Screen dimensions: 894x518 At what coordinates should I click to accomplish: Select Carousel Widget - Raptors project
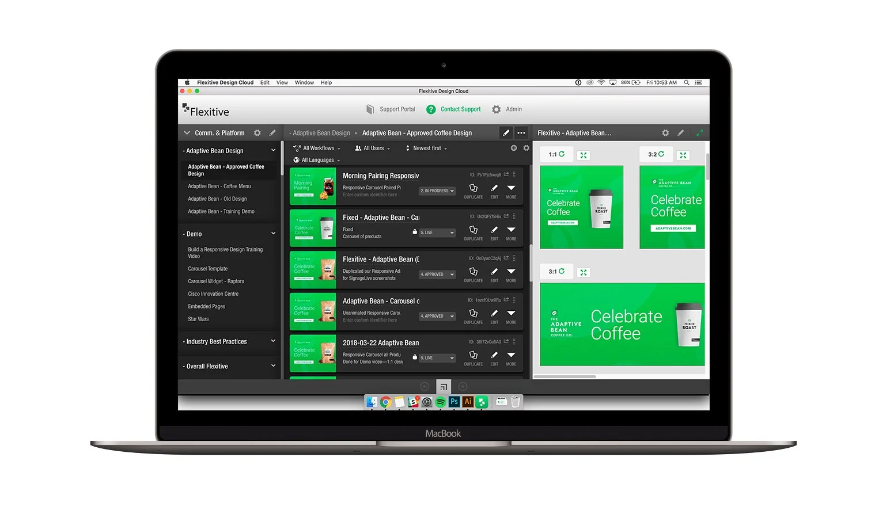[216, 281]
